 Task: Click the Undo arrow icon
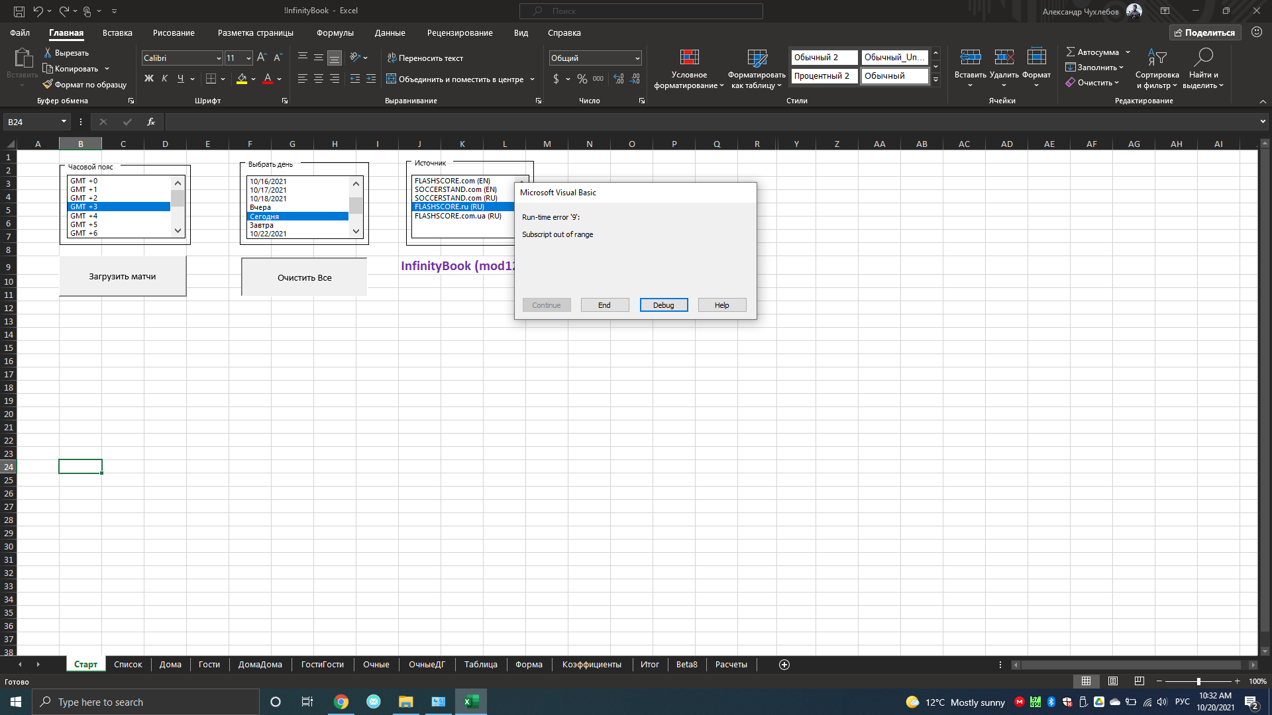tap(38, 11)
